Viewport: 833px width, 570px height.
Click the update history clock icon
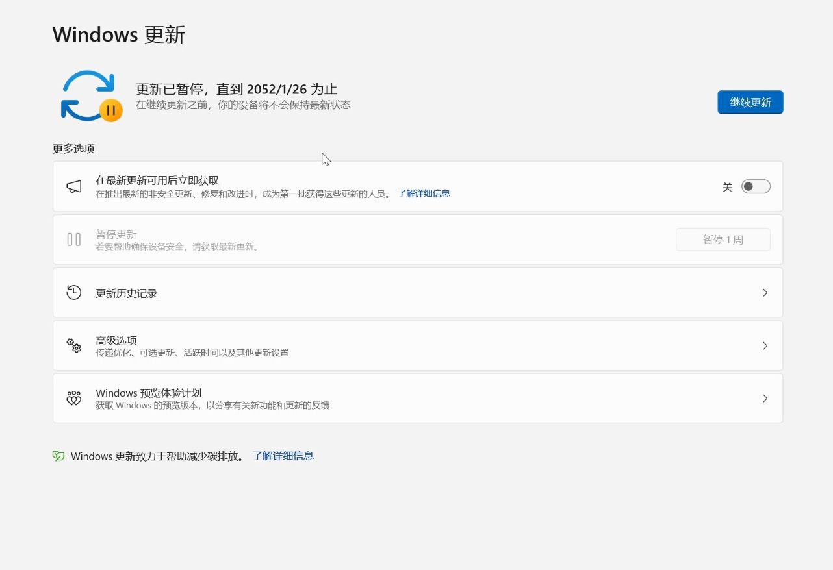(74, 293)
